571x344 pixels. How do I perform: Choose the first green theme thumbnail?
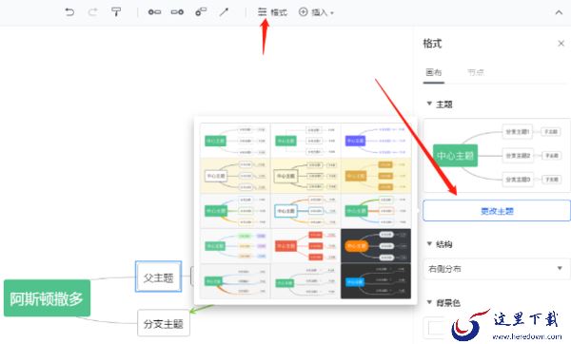coord(235,141)
